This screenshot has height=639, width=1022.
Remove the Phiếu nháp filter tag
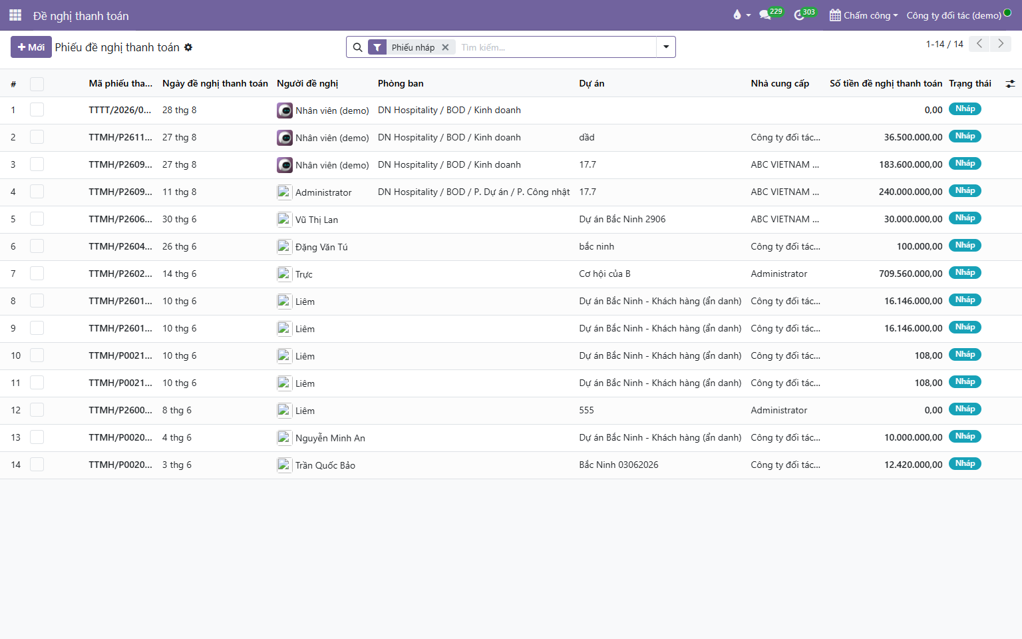click(x=445, y=47)
